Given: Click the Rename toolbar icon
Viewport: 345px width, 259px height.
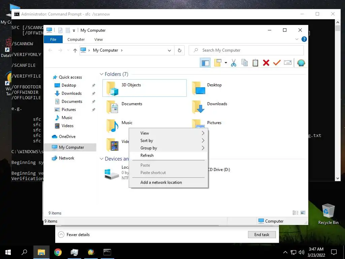Looking at the screenshot, I should pyautogui.click(x=288, y=63).
